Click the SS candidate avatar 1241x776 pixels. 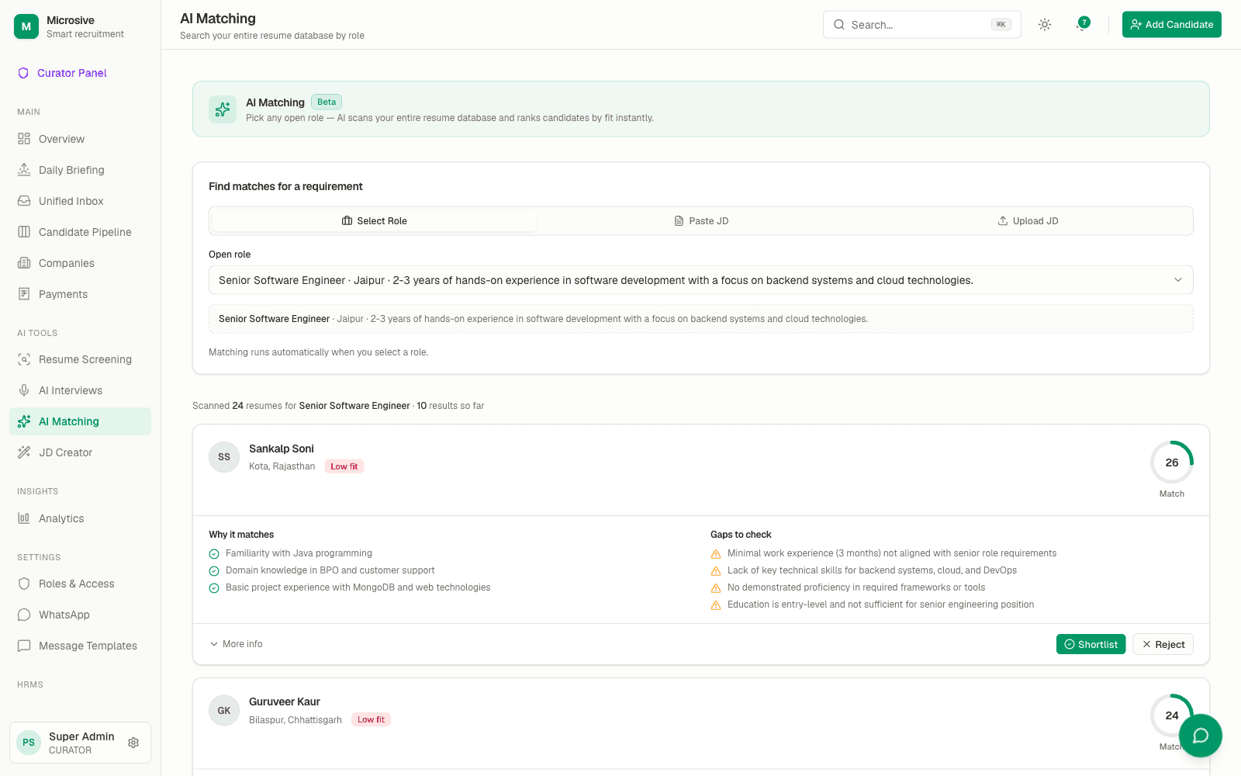224,457
